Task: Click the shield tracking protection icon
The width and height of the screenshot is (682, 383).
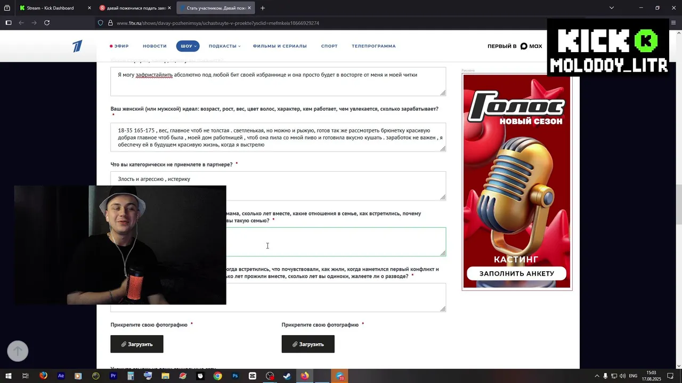Action: [101, 23]
